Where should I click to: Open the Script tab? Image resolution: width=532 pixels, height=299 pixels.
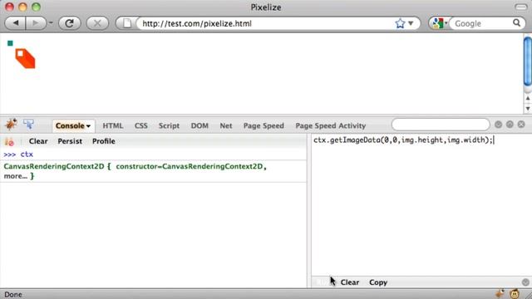pos(169,125)
